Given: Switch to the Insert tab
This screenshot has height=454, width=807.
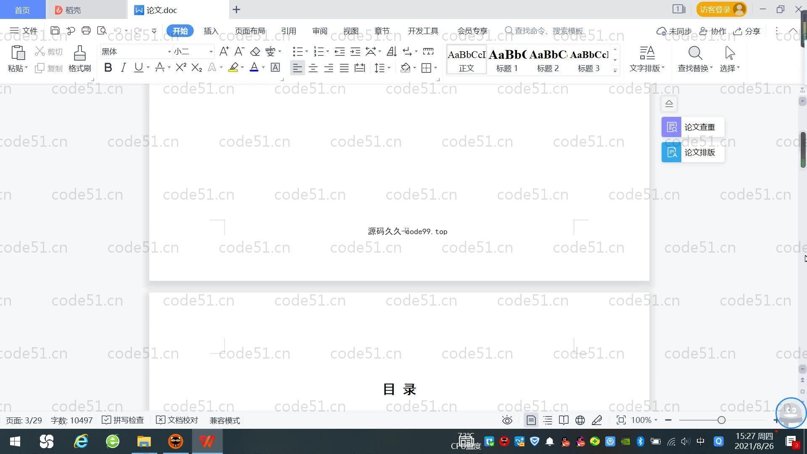Looking at the screenshot, I should [x=211, y=31].
